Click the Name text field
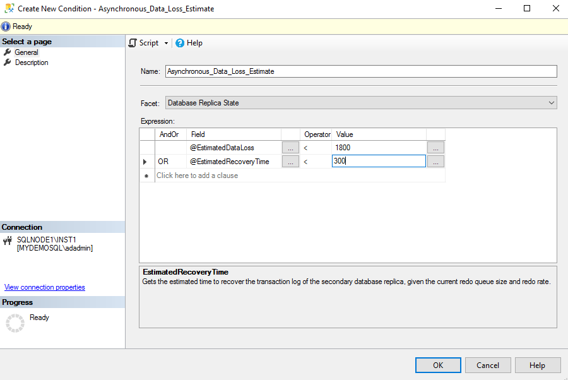 tap(360, 71)
